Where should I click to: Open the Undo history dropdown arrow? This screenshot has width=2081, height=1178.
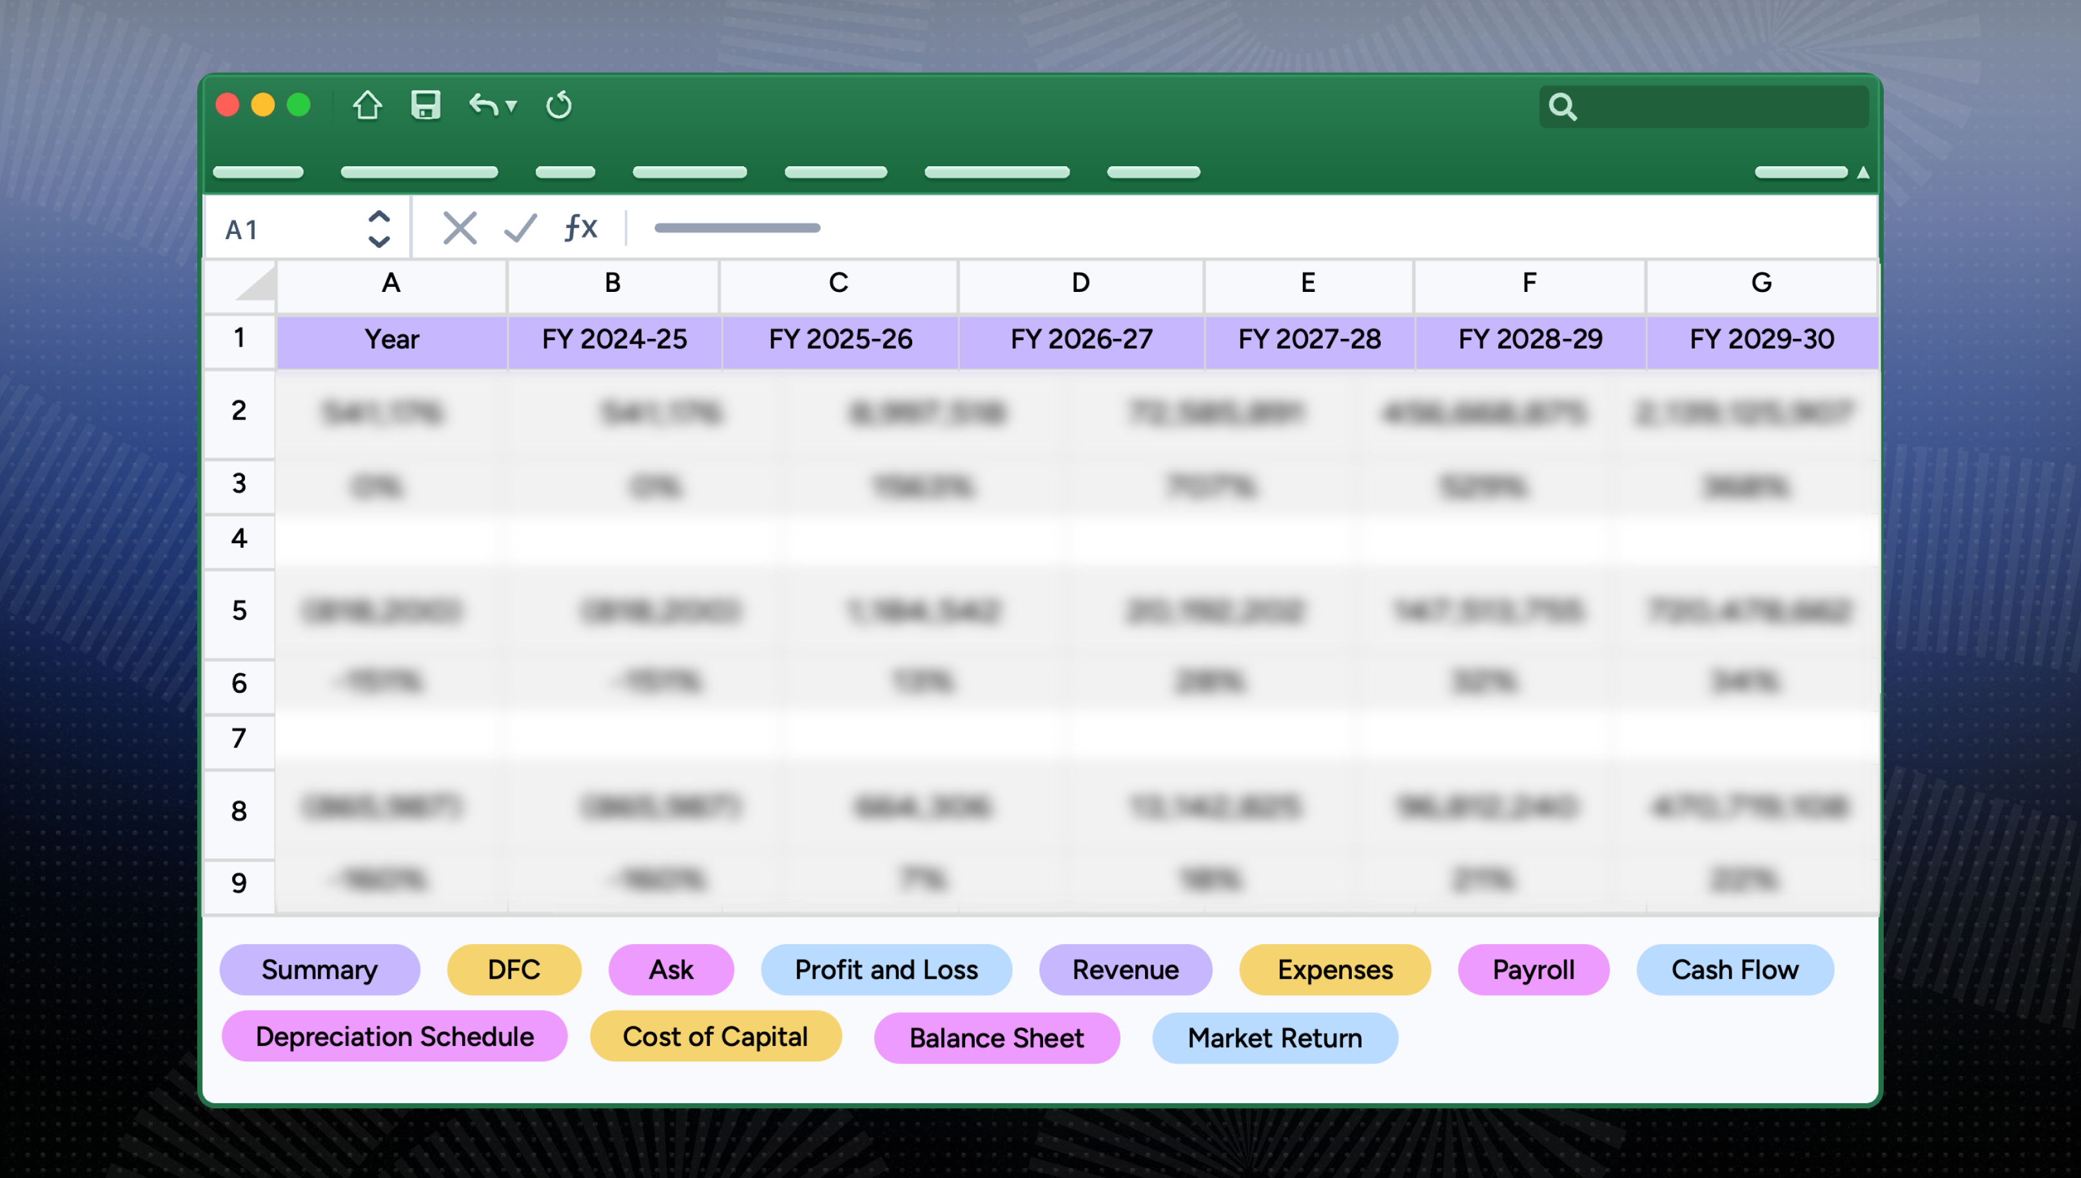(511, 107)
